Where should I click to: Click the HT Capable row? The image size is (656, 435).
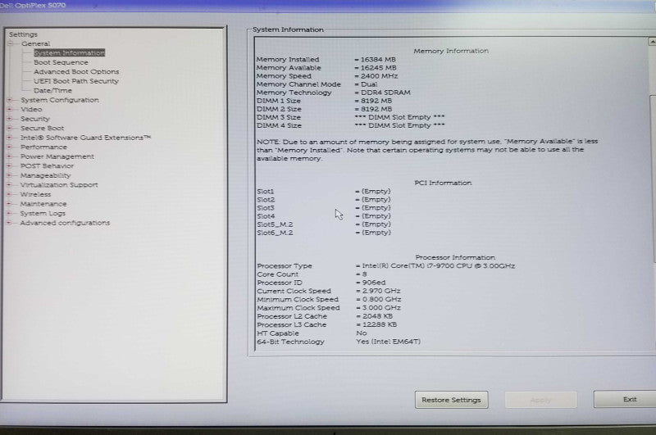click(x=312, y=333)
